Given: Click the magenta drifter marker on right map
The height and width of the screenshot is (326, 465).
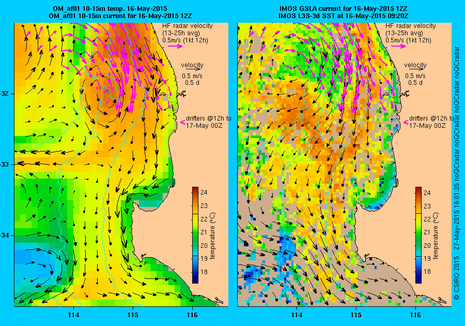Looking at the screenshot, I should 406,122.
